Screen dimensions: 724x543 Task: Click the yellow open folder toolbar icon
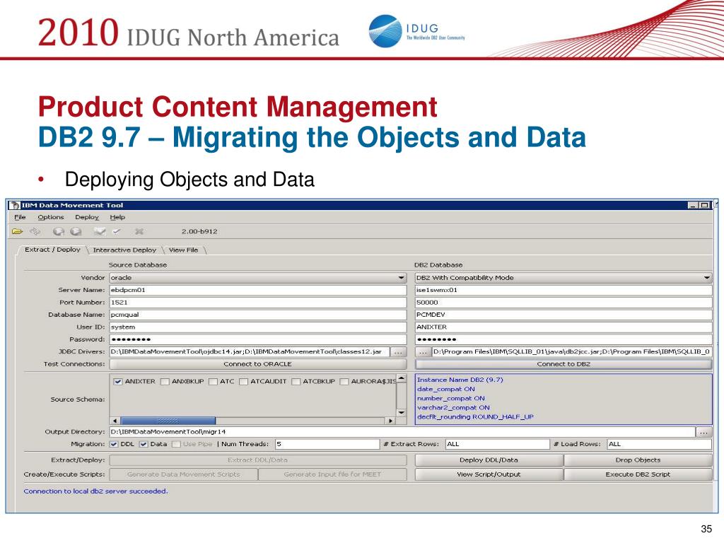point(17,231)
